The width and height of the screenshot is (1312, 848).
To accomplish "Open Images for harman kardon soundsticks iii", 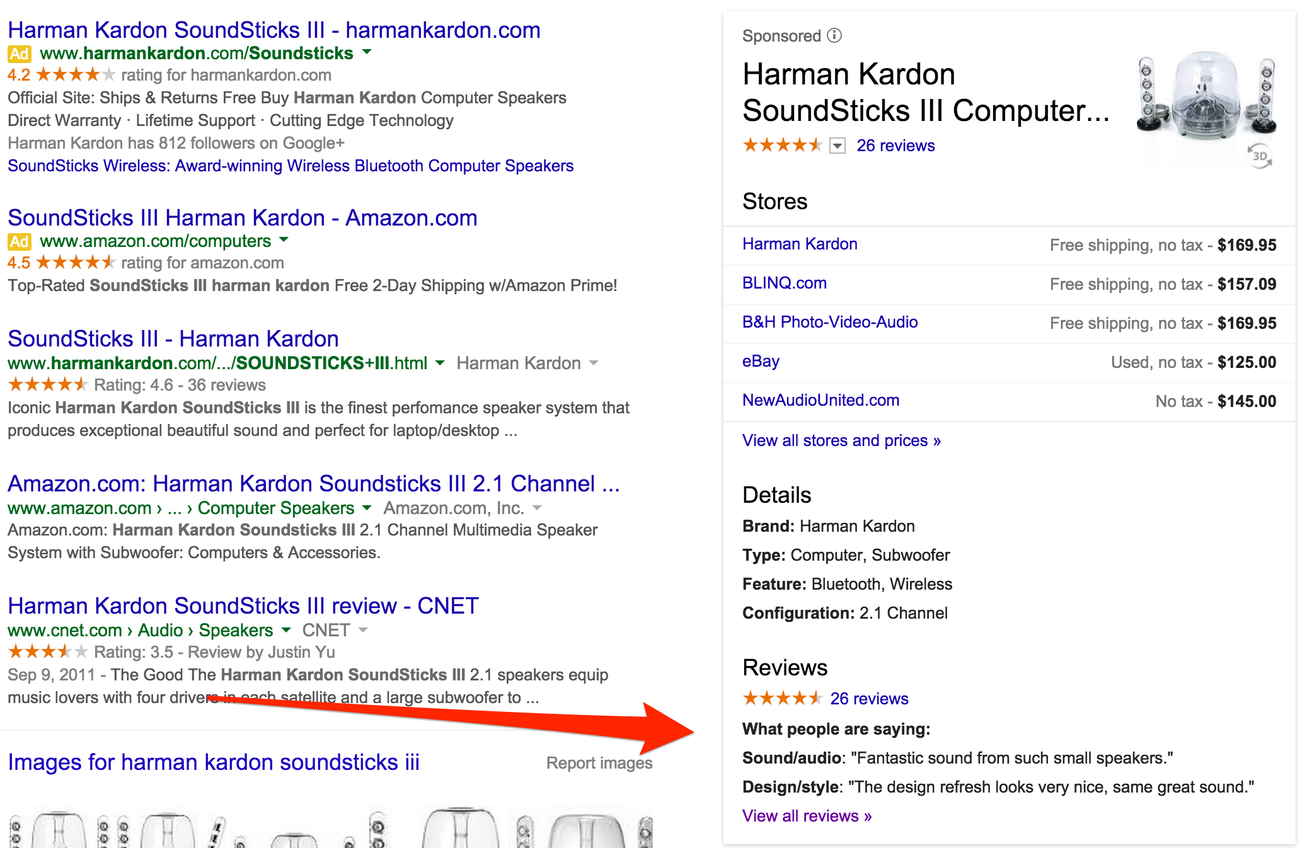I will (x=214, y=762).
